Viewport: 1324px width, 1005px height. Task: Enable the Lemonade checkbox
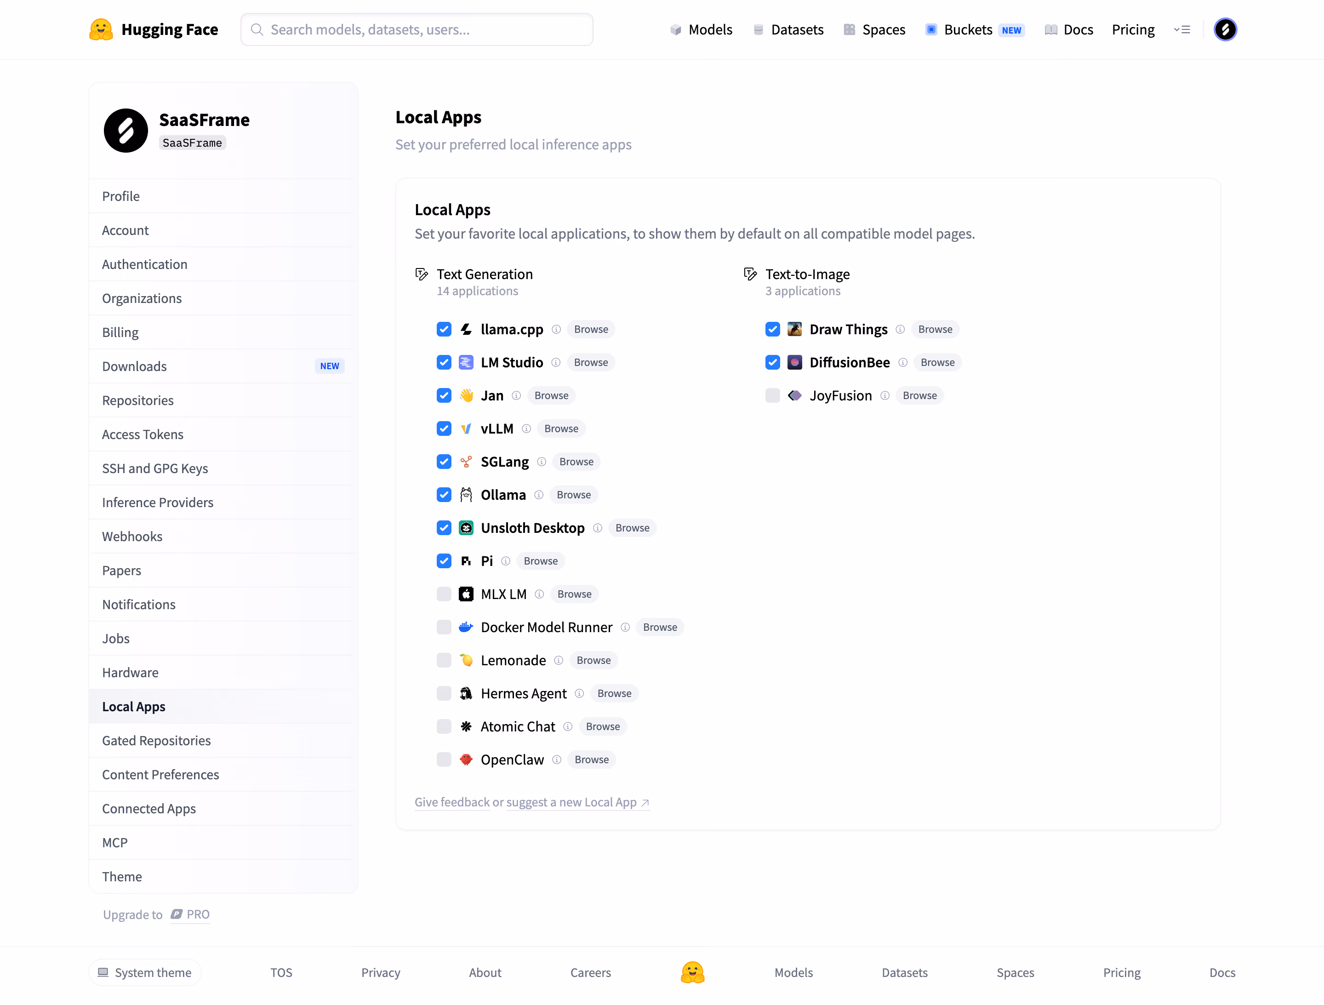click(444, 660)
